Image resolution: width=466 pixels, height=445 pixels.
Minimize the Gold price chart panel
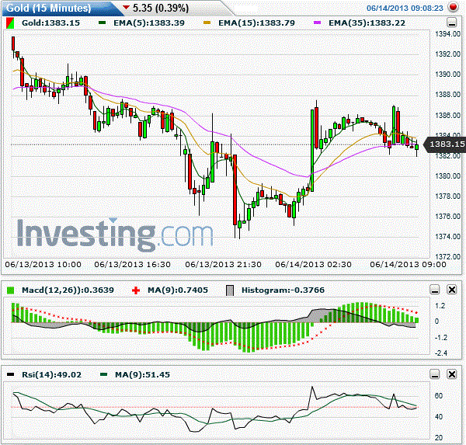[452, 23]
